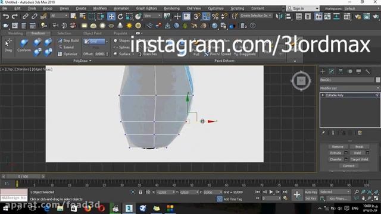This screenshot has width=381, height=214.
Task: Open the reference coordinate View dropdown
Action: (152, 16)
